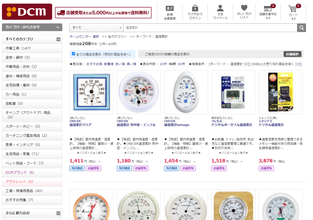Viewport: 313px width, 220px height.
Task: Uncheck 全ての商品を表示 checkbox
Action: (73, 54)
